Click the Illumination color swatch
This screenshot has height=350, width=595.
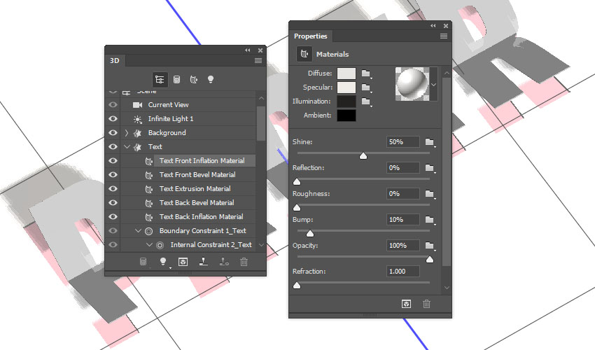(346, 101)
